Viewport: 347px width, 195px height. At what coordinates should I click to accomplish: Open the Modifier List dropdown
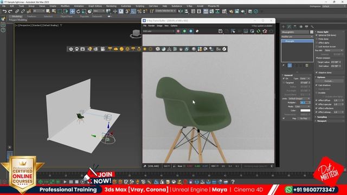pyautogui.click(x=297, y=37)
